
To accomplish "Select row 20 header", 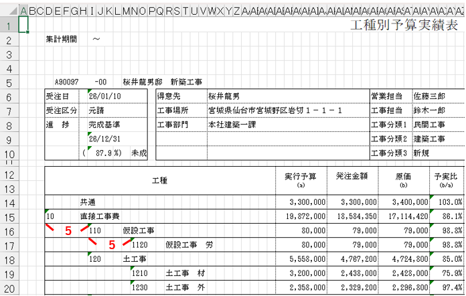I will [9, 289].
